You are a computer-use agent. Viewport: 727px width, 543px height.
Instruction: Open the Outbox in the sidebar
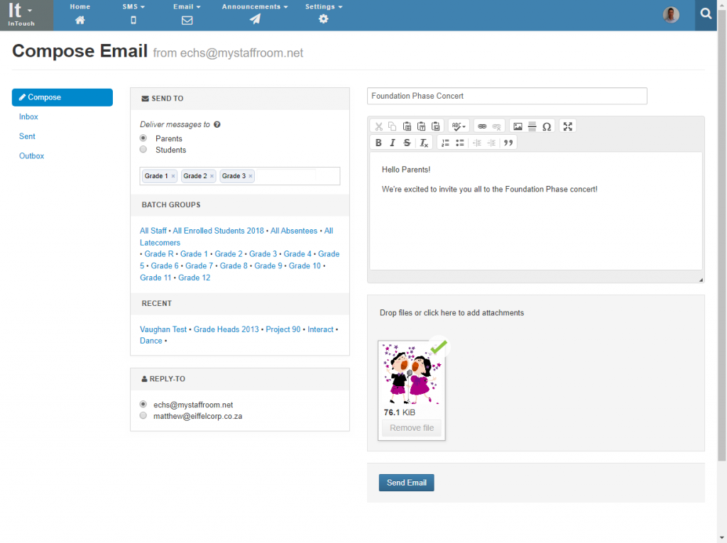point(31,156)
